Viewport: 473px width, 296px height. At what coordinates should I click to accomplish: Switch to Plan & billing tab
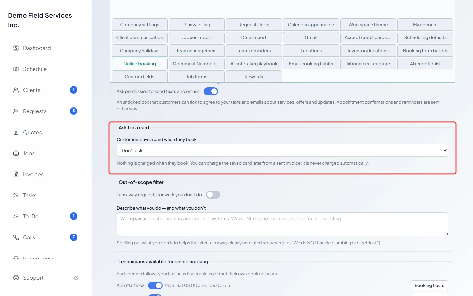coord(197,25)
